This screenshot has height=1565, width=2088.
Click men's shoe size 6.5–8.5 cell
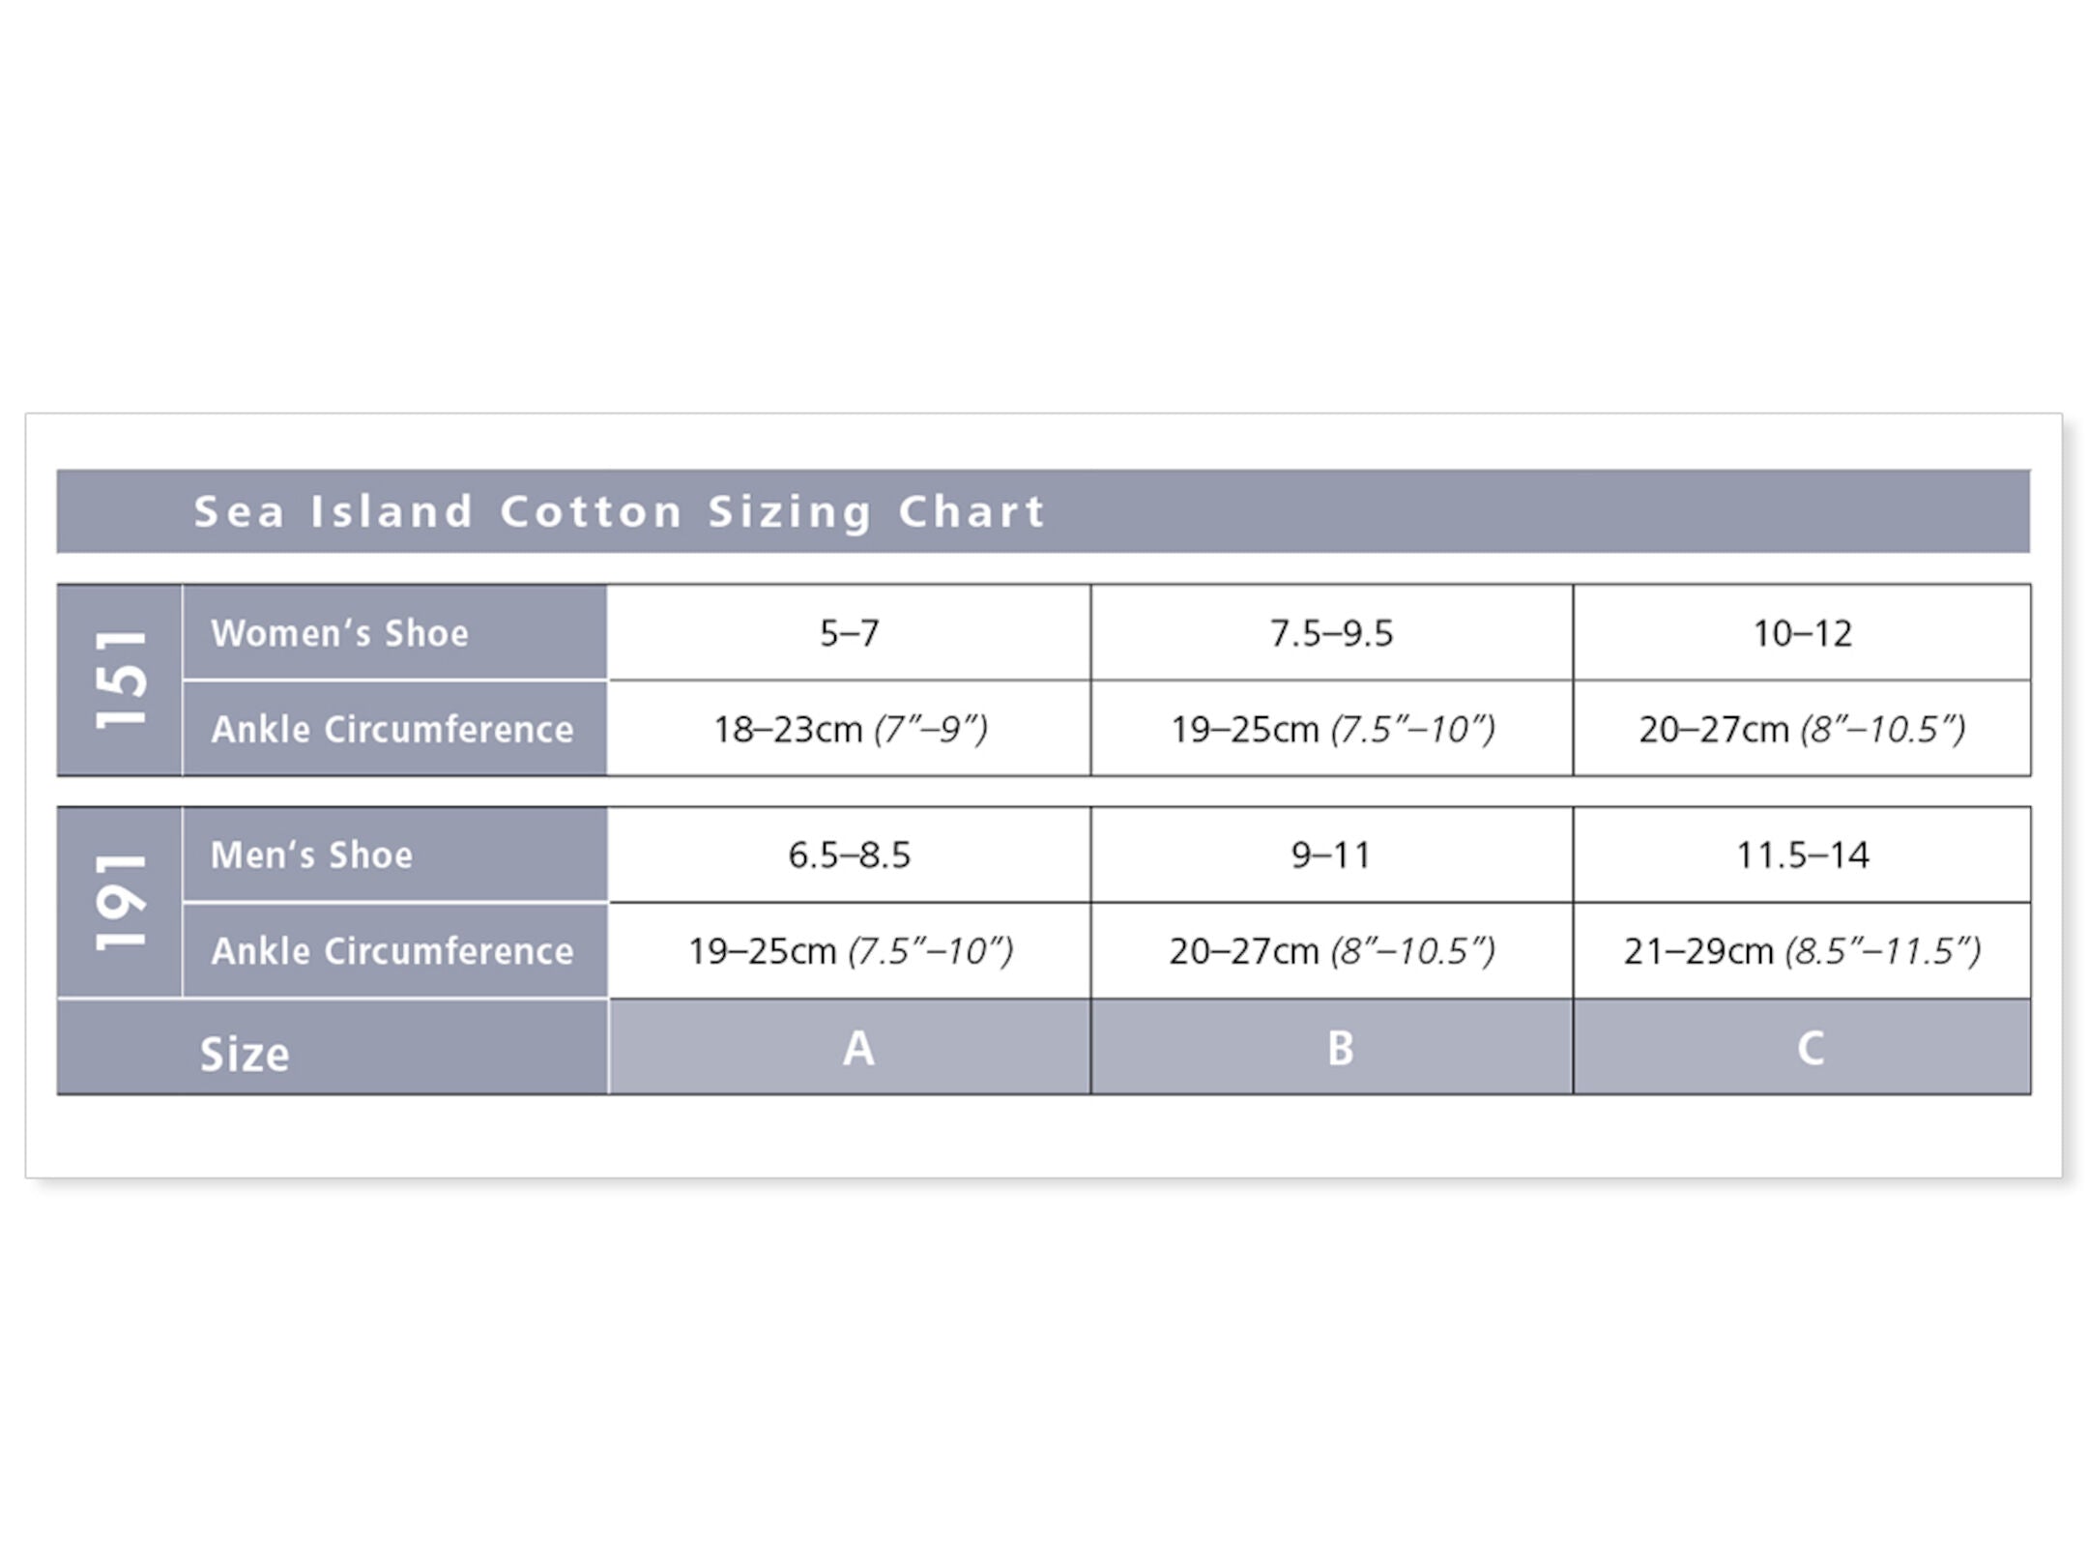coord(849,855)
